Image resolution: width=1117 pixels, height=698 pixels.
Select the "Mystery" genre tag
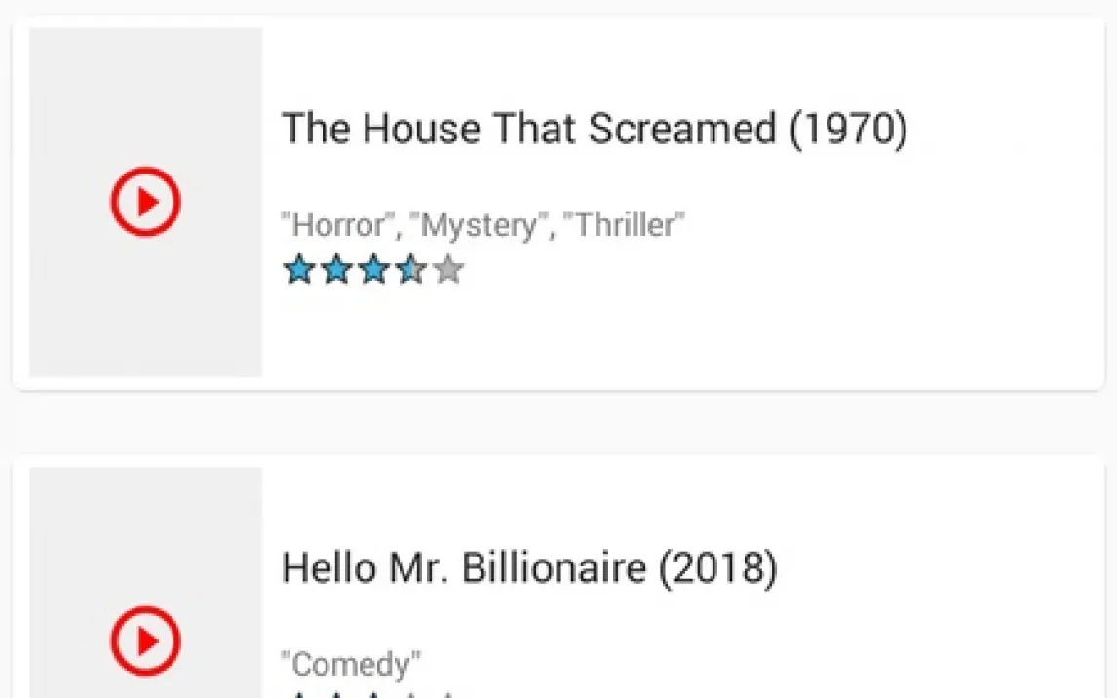[x=477, y=226]
